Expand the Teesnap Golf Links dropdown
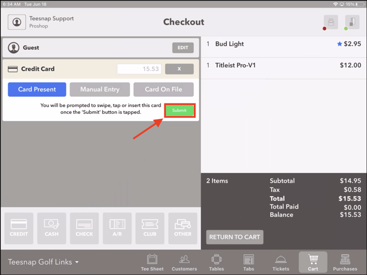Image resolution: width=367 pixels, height=275 pixels. (43, 262)
